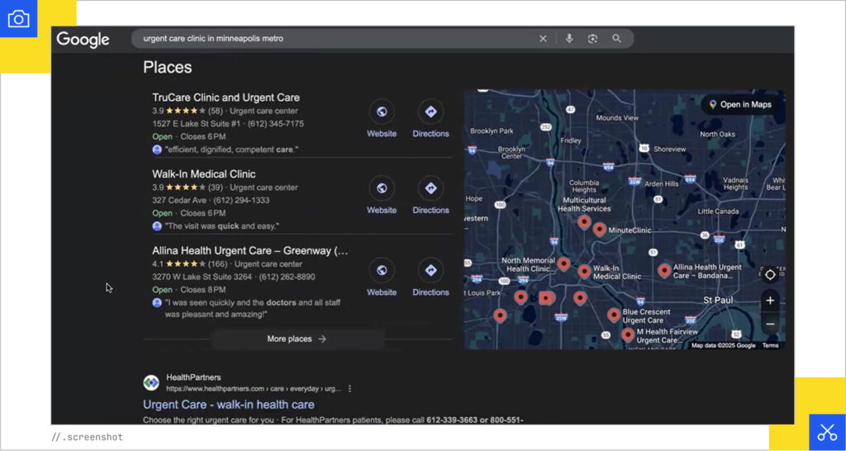The image size is (846, 451).
Task: Open Walk-In Medical Clinic website
Action: point(382,189)
